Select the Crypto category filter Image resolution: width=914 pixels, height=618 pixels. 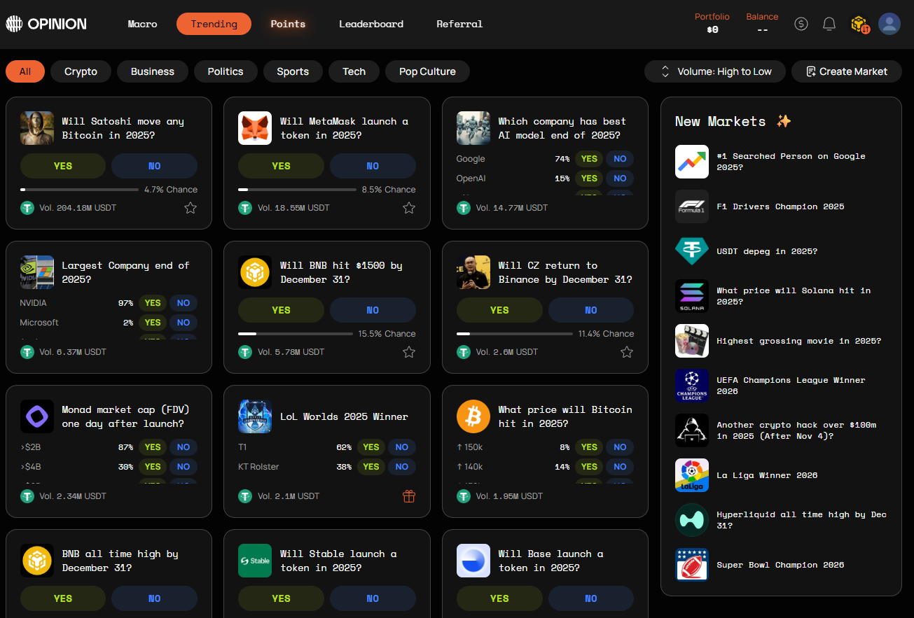81,71
